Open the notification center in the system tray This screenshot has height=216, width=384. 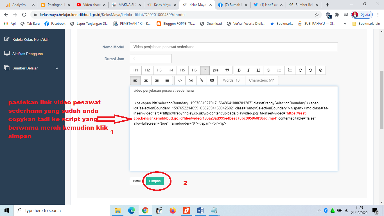(375, 210)
